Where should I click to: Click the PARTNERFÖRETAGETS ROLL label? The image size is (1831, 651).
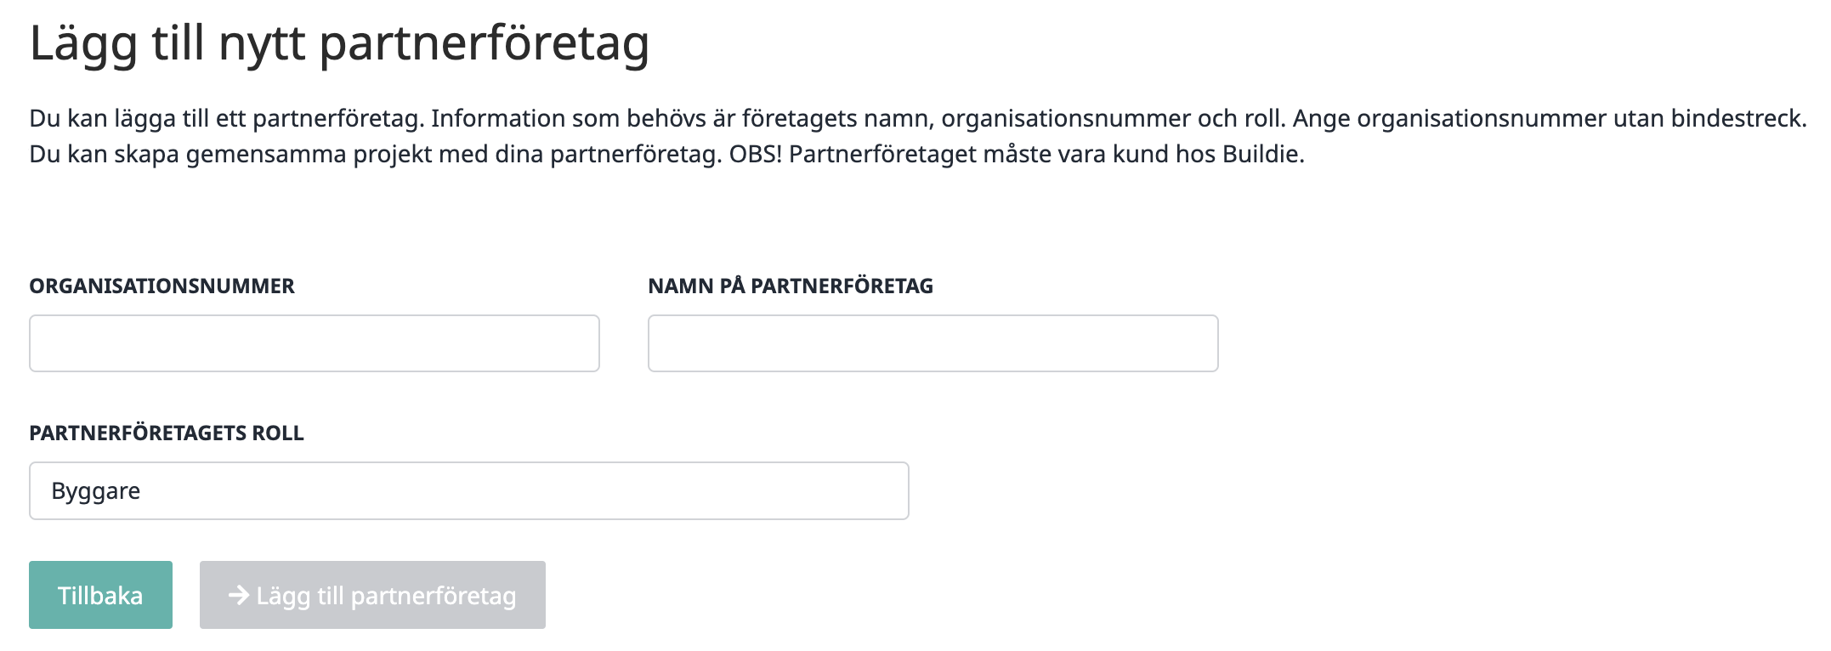[167, 433]
